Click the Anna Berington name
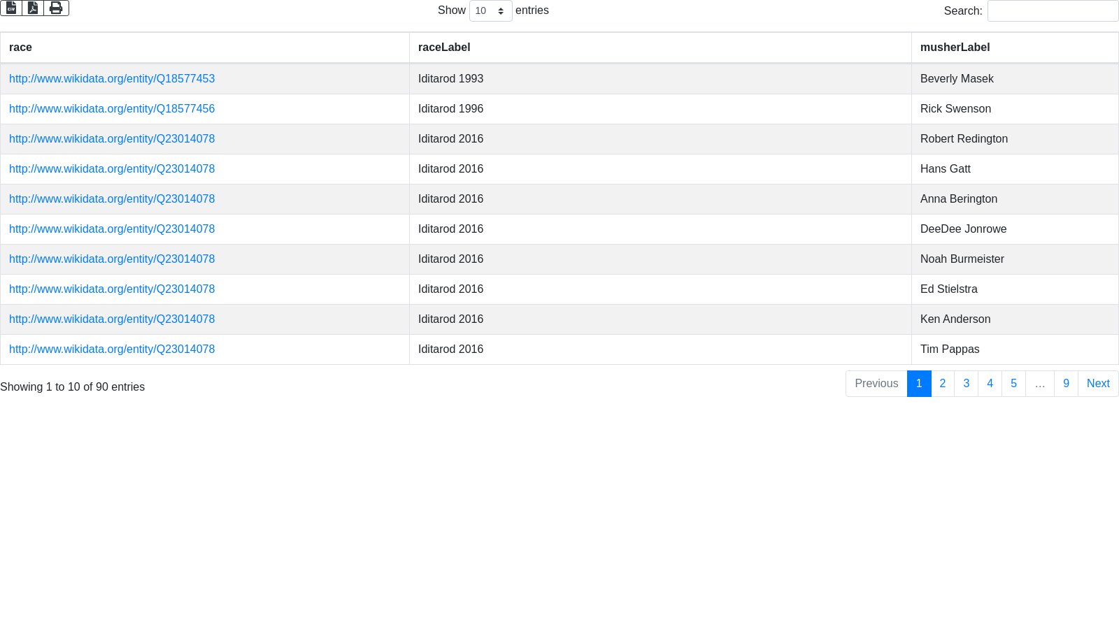The height and width of the screenshot is (629, 1119). 959,199
